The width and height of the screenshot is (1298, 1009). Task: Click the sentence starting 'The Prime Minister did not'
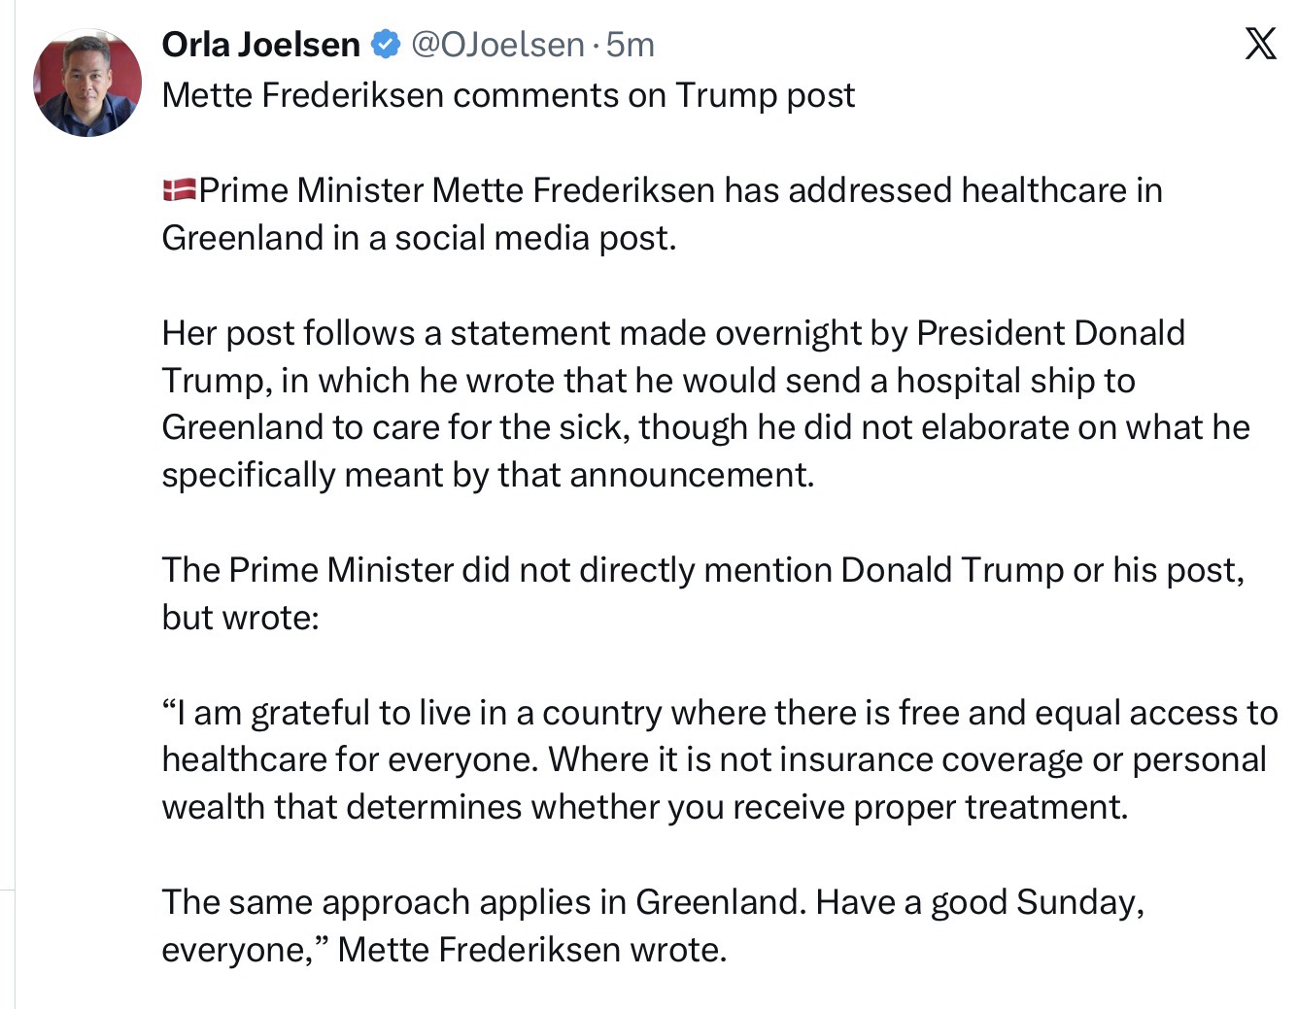(x=702, y=570)
